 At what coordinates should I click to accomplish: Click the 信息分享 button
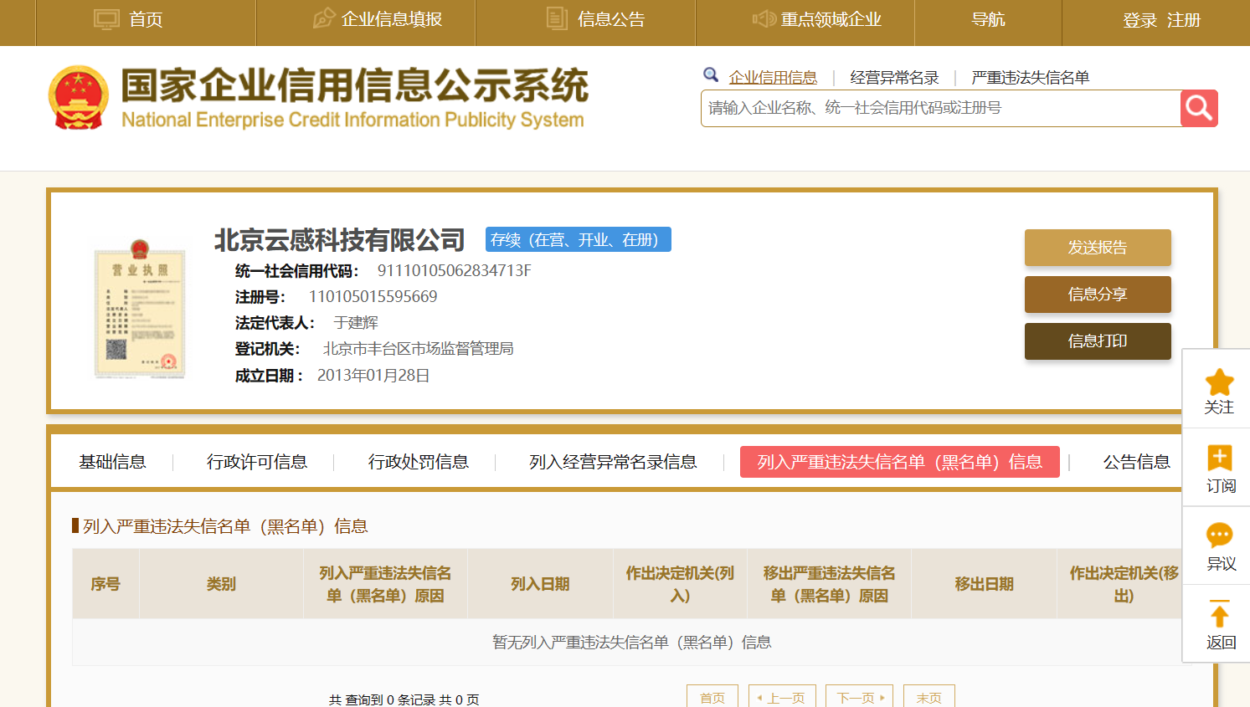pyautogui.click(x=1098, y=295)
